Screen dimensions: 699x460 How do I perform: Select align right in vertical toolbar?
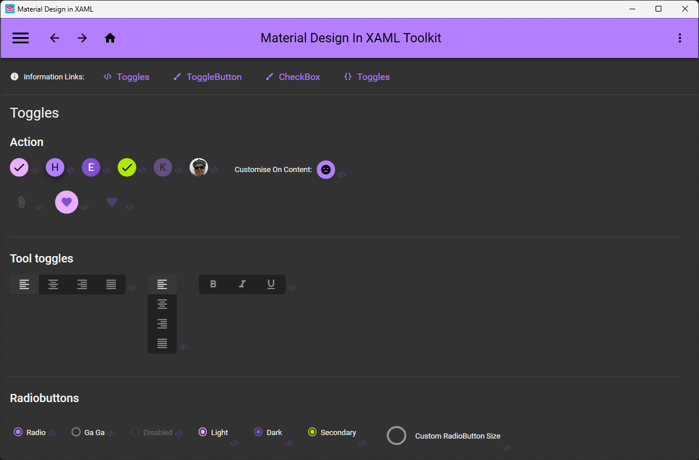162,324
